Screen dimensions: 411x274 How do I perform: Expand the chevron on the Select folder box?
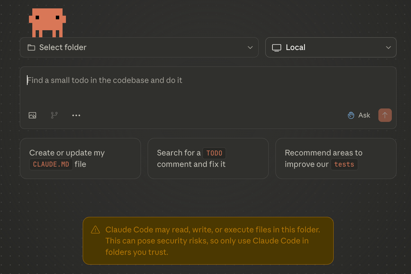point(250,48)
